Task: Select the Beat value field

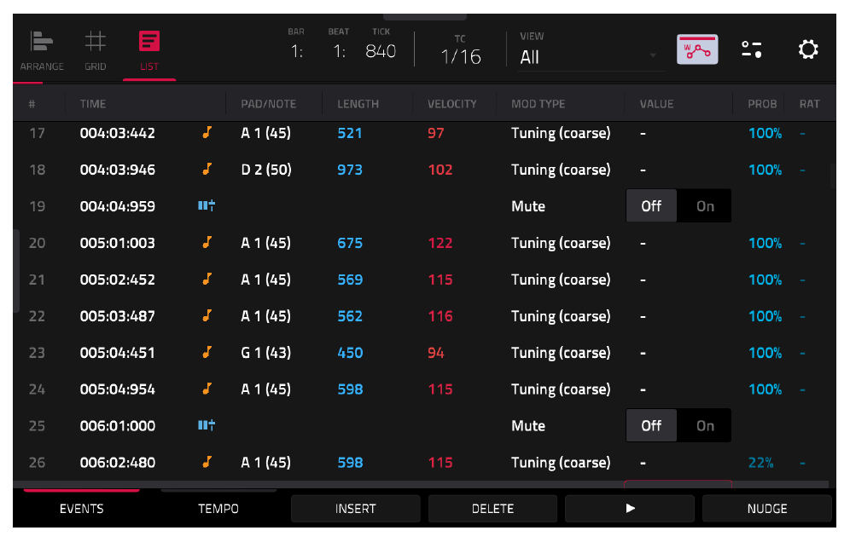Action: click(x=339, y=51)
